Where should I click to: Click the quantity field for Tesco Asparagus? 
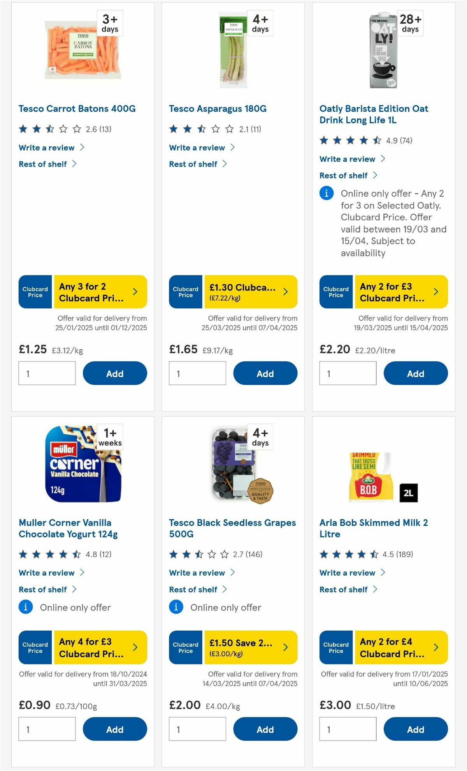point(197,373)
